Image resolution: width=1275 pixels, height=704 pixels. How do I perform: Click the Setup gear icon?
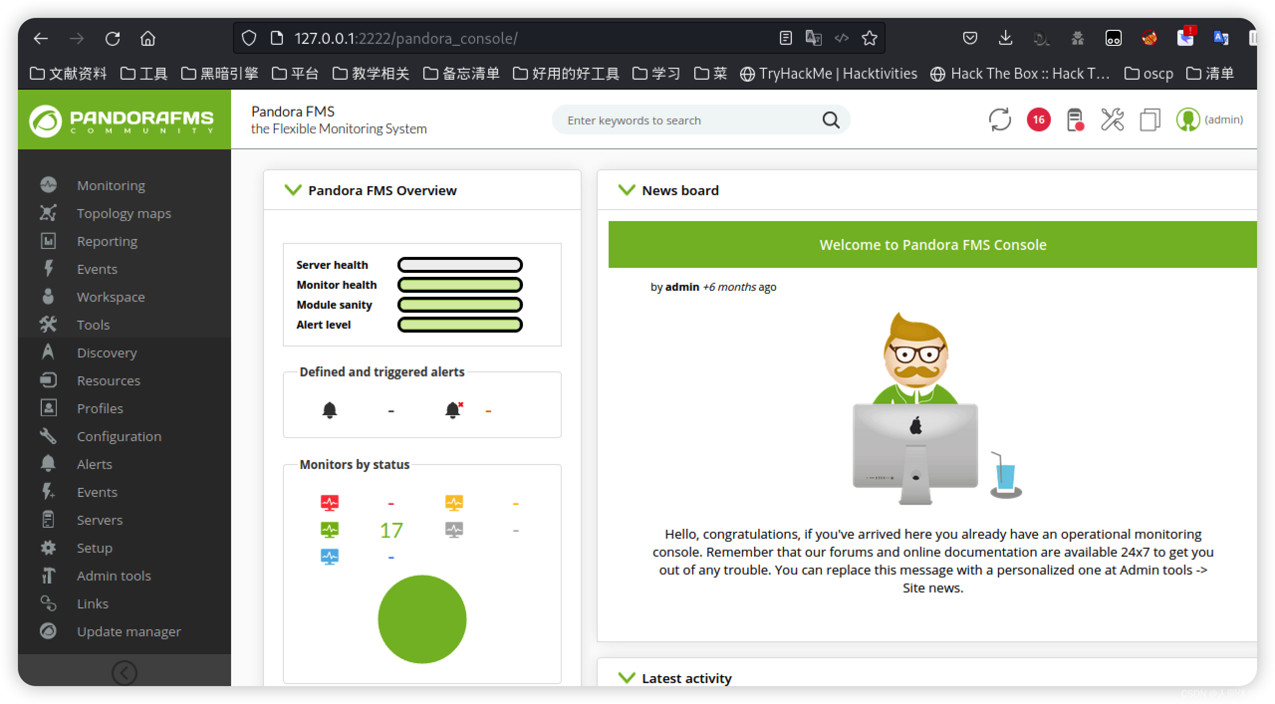tap(48, 548)
